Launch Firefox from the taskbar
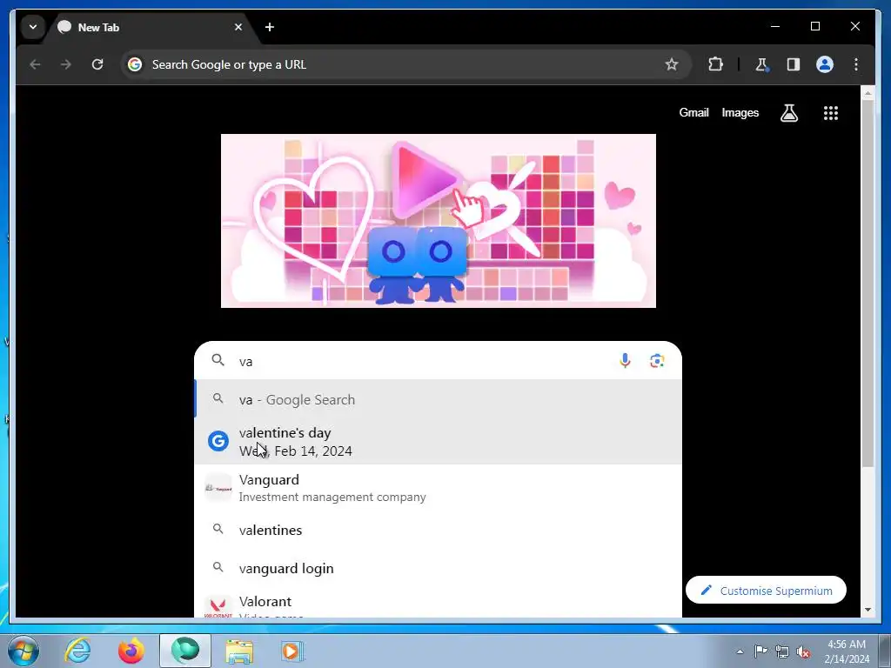This screenshot has width=891, height=668. [x=131, y=651]
